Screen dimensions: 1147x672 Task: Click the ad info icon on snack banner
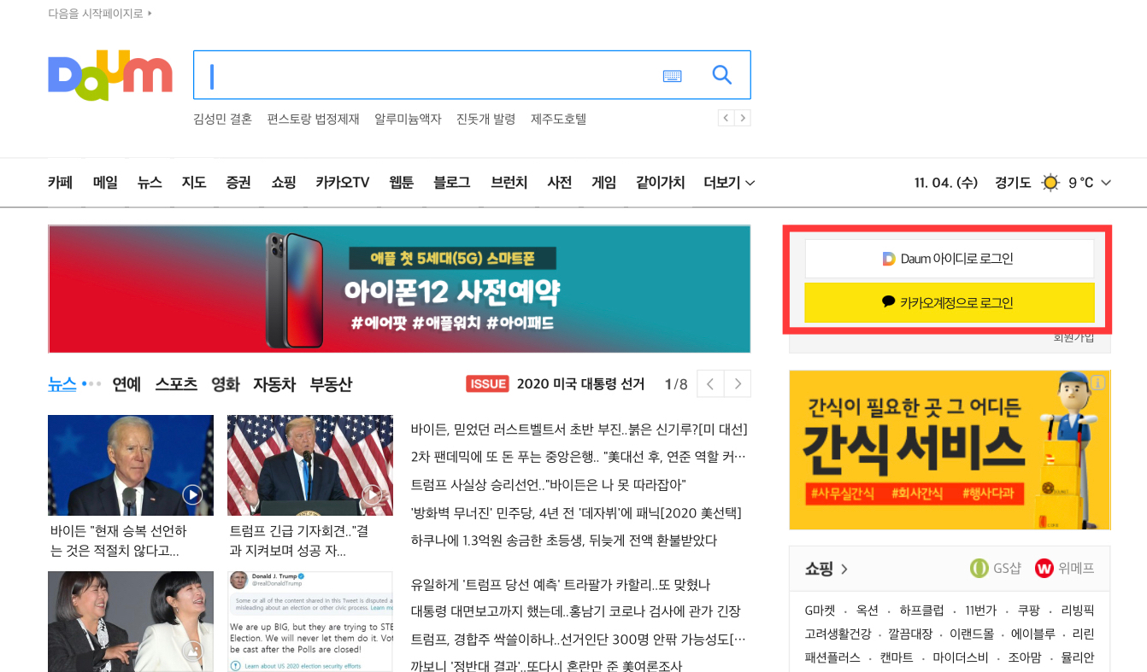point(1098,383)
